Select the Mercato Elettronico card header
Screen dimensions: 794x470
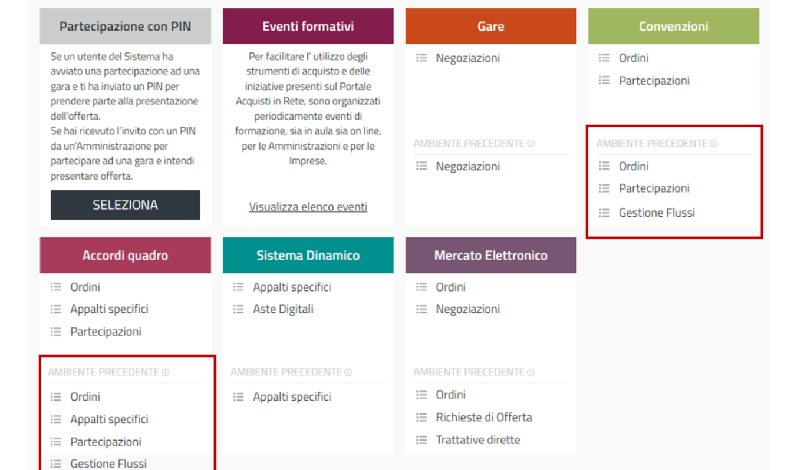click(490, 256)
